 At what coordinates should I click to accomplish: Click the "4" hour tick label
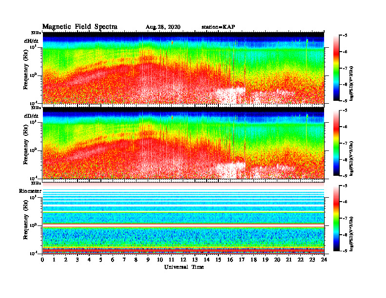tap(89, 260)
